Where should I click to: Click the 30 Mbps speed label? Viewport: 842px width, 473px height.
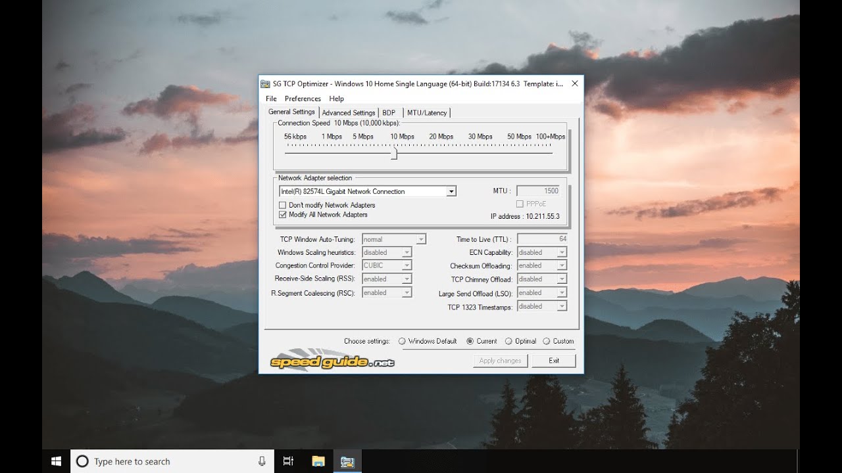(x=480, y=137)
